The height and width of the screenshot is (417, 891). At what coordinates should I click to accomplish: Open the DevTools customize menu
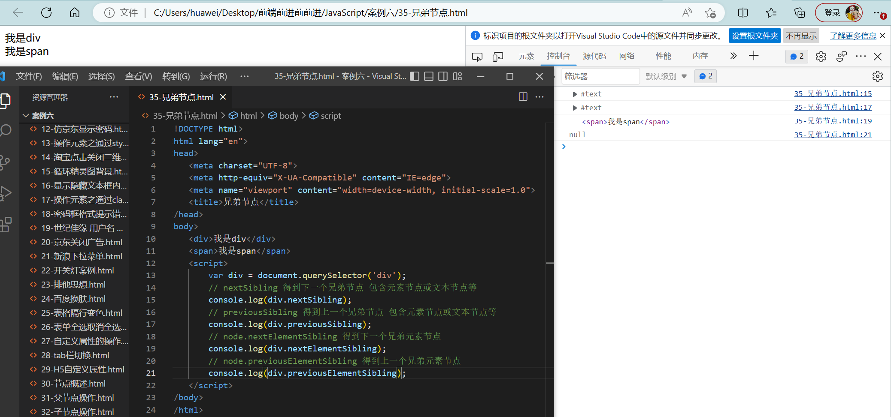pos(861,56)
